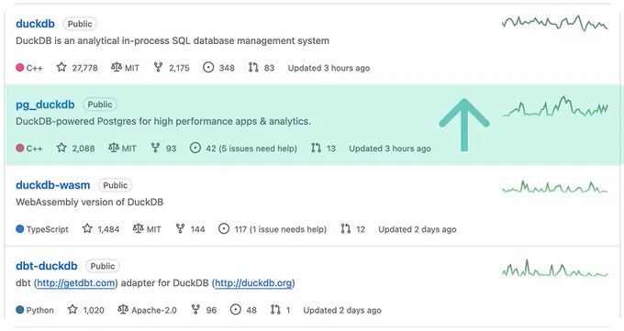
Task: Follow the http://duckdb.org link
Action: coord(253,282)
